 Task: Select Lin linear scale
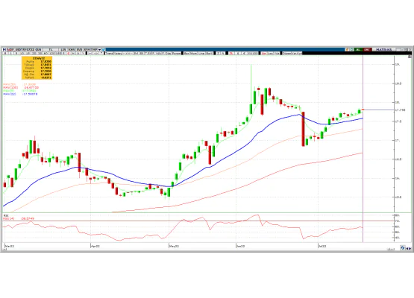click(x=264, y=53)
